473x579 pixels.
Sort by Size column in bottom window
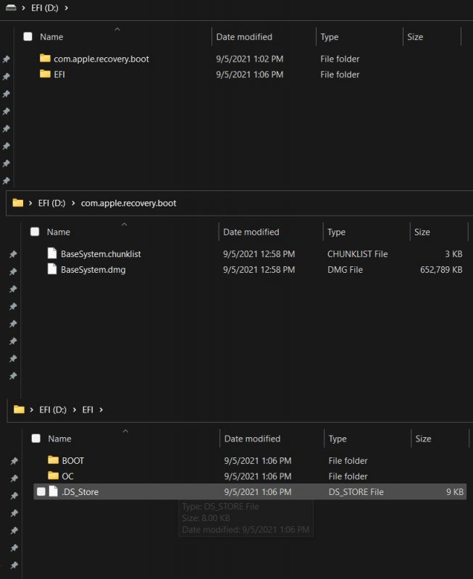423,439
